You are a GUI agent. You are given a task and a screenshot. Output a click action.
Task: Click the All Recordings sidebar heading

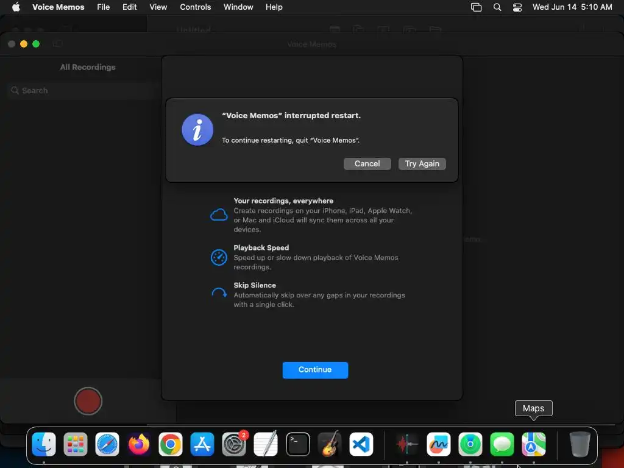pos(88,67)
